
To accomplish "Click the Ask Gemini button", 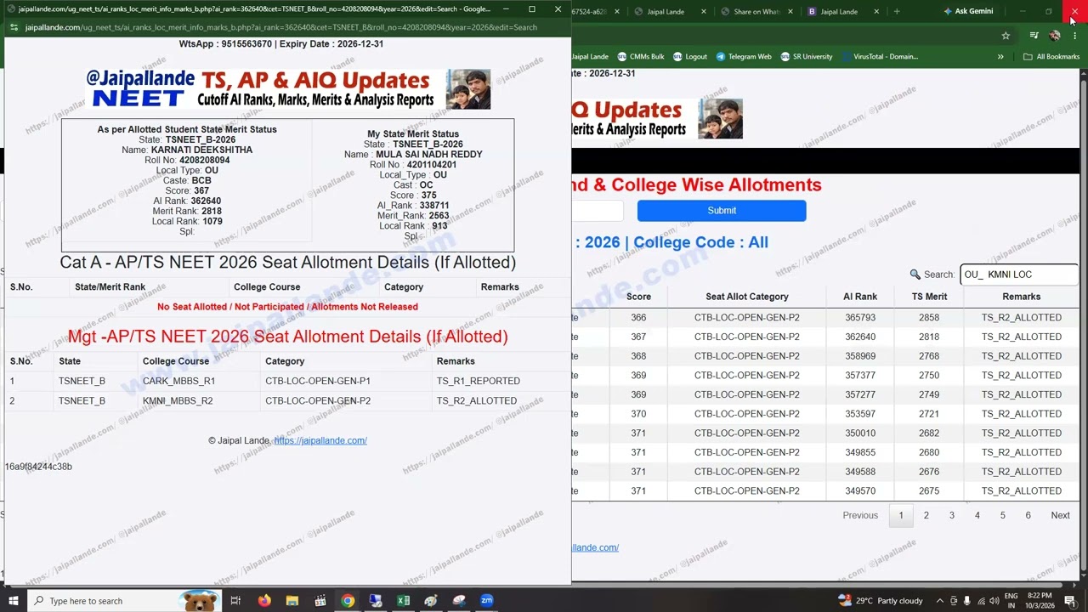I will [967, 11].
